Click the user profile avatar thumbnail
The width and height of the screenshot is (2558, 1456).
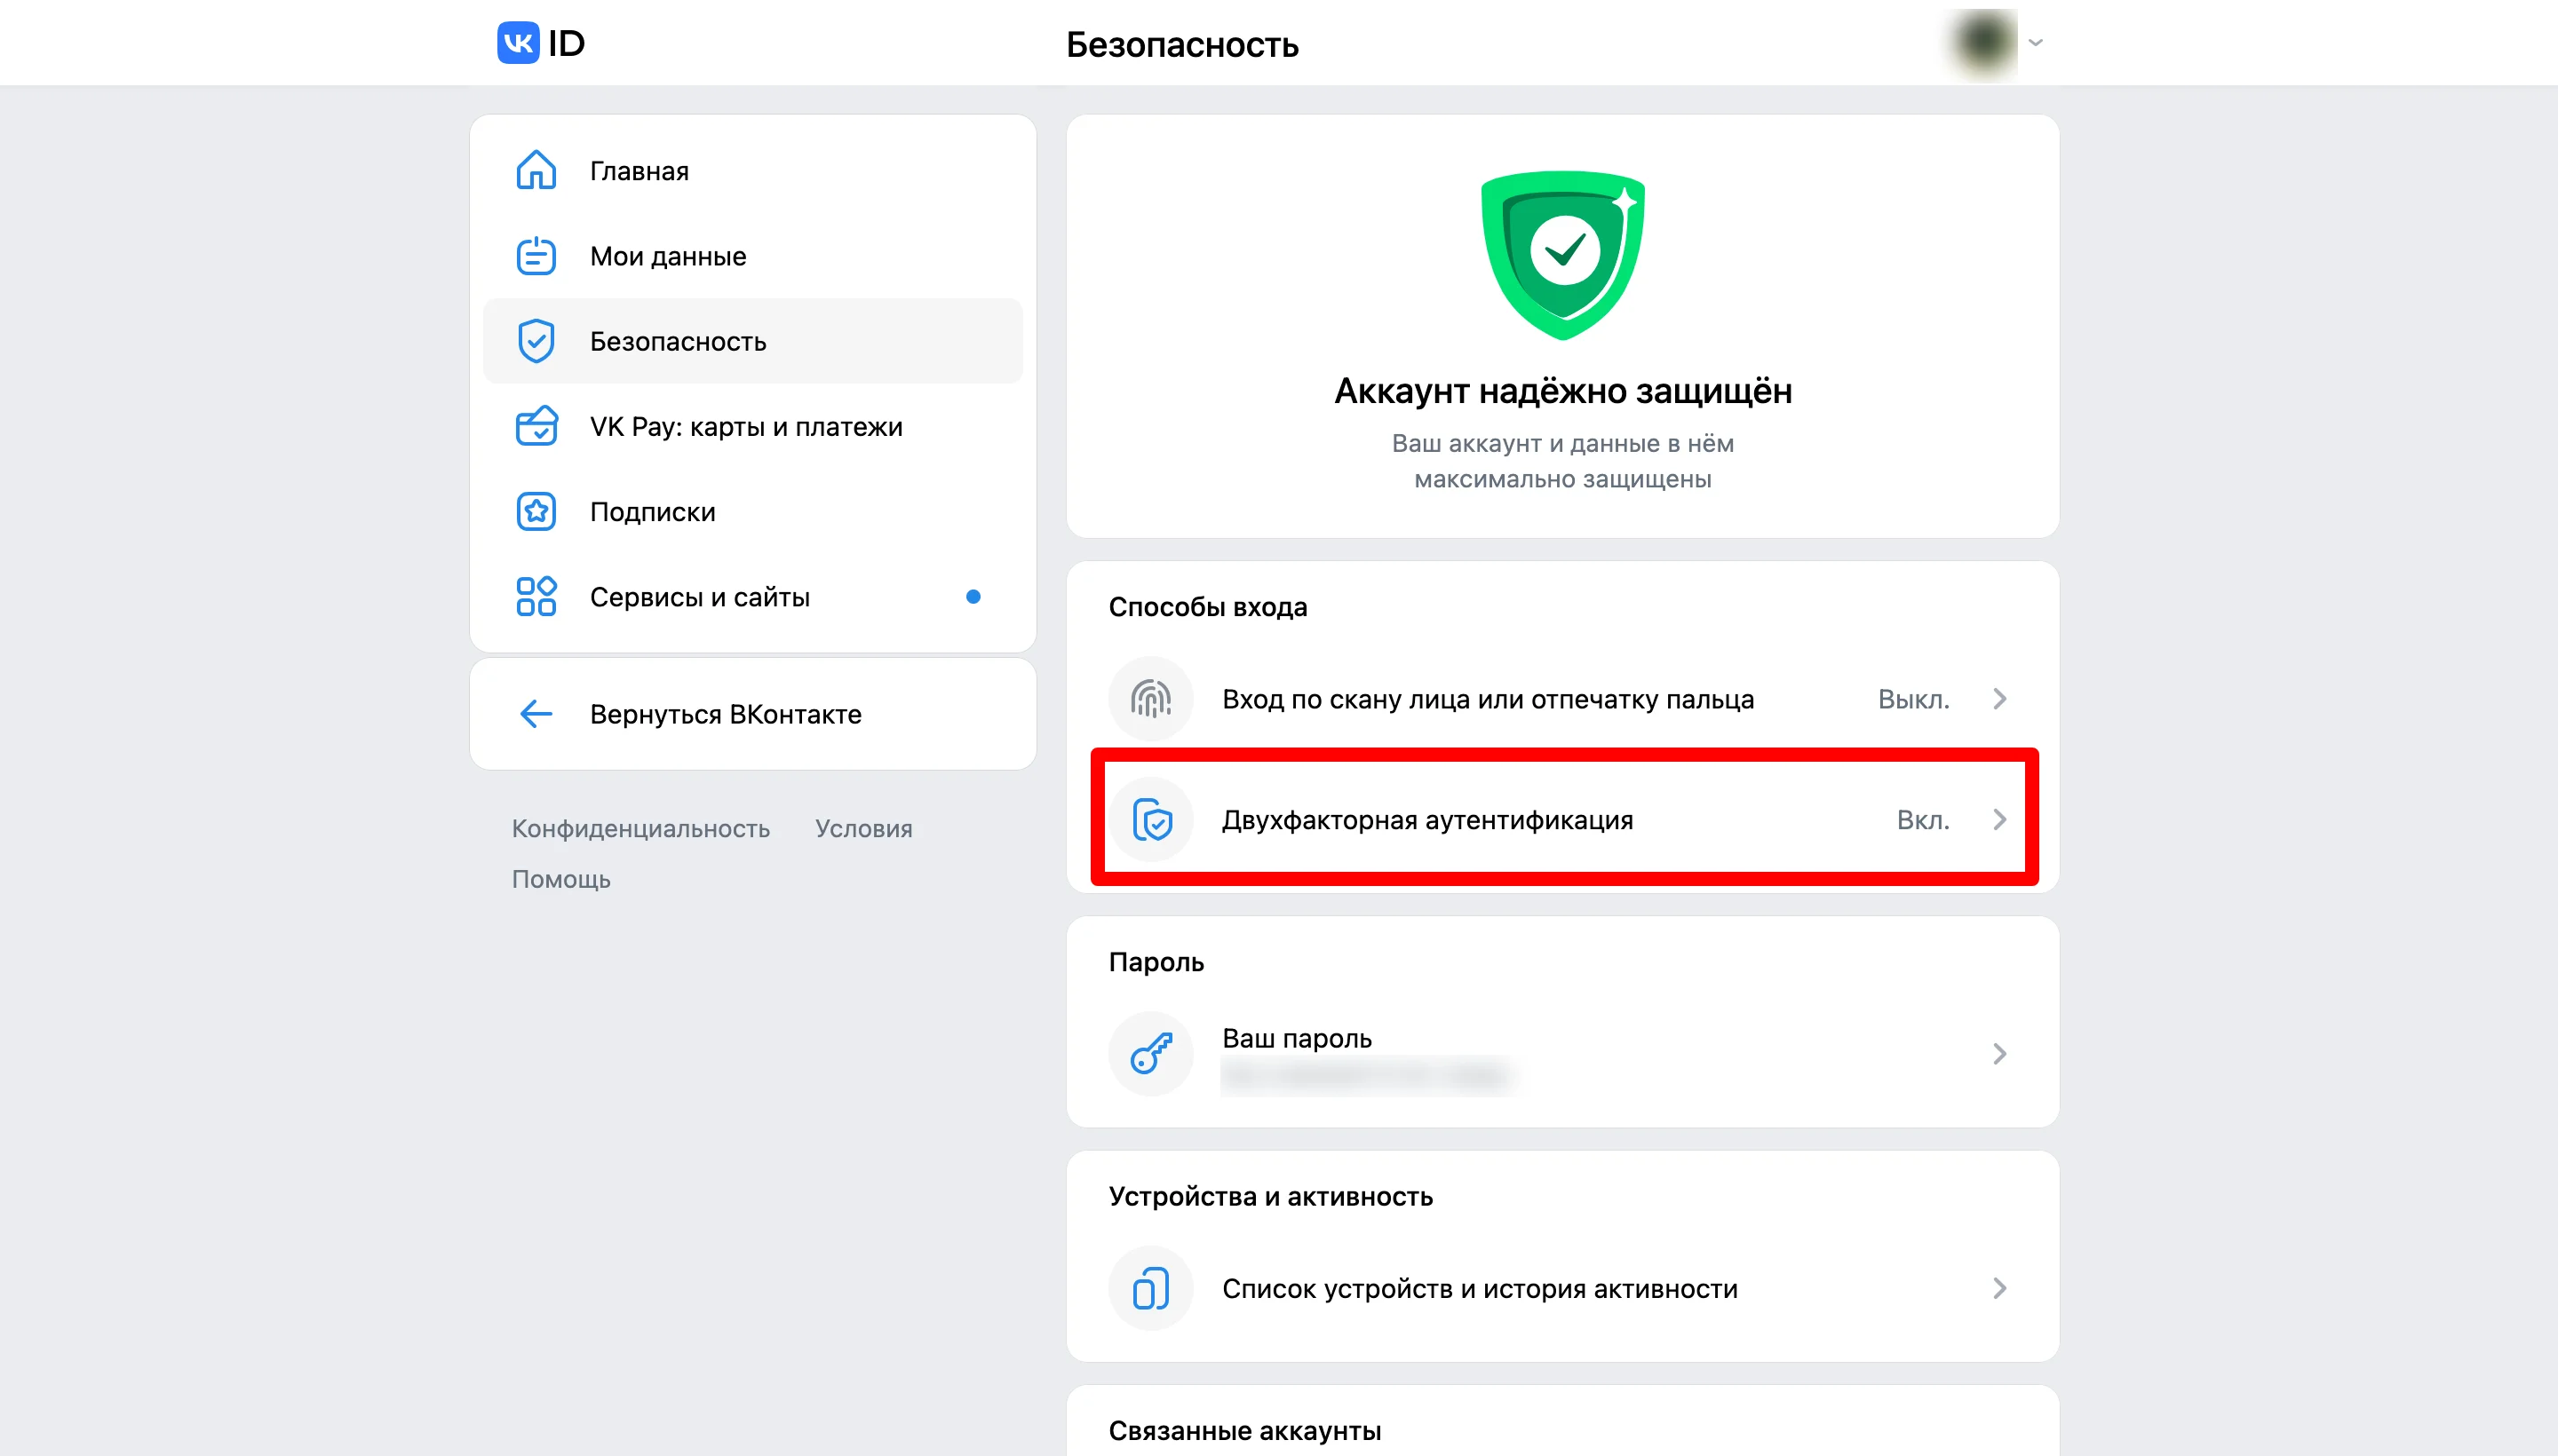[x=1982, y=43]
